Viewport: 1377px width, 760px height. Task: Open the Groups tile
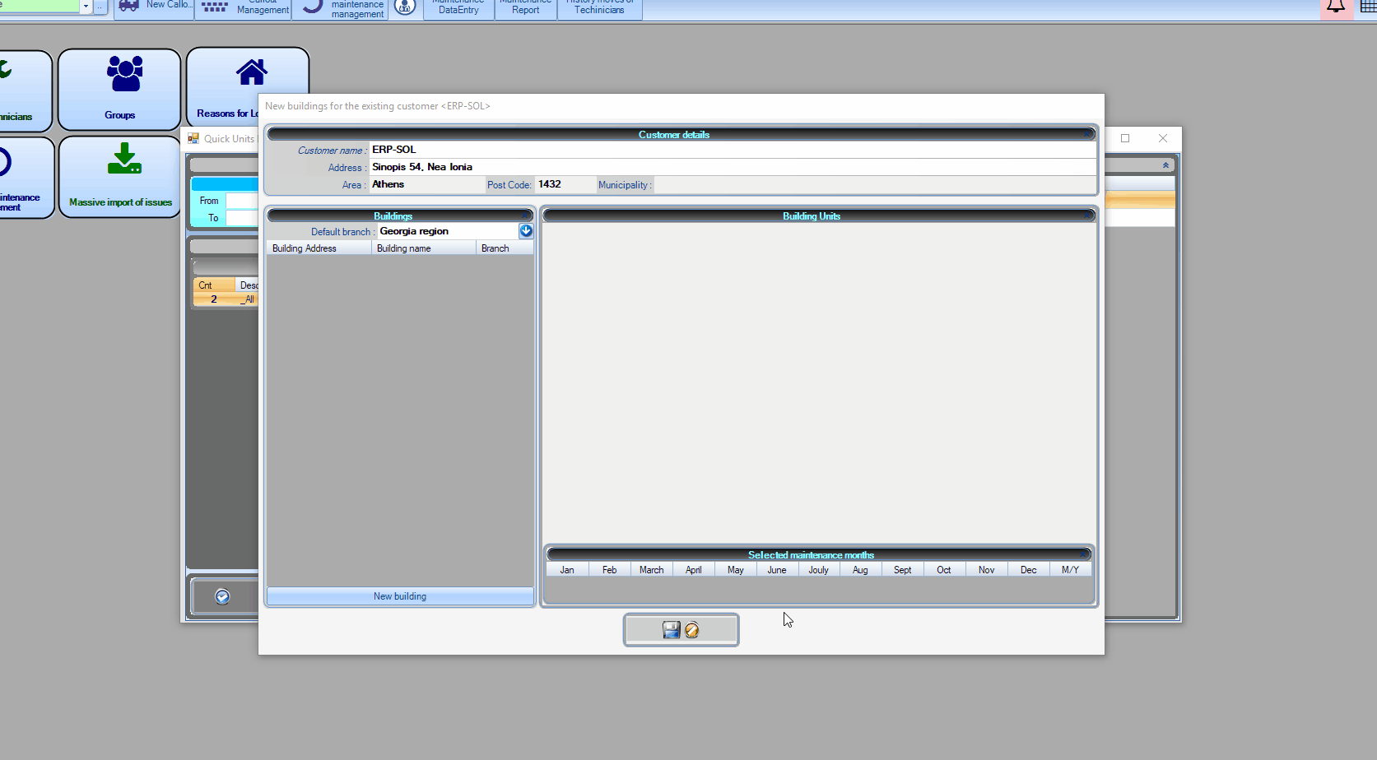(x=120, y=89)
